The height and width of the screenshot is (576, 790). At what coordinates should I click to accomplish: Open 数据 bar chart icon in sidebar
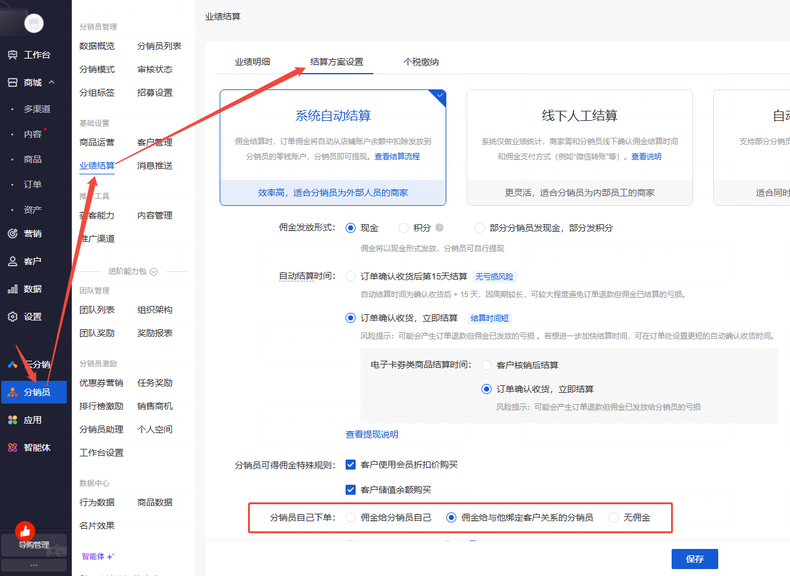(x=13, y=289)
